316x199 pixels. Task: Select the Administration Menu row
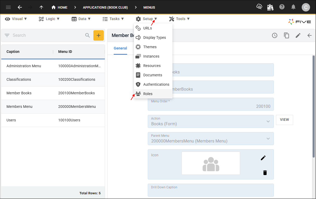click(53, 66)
